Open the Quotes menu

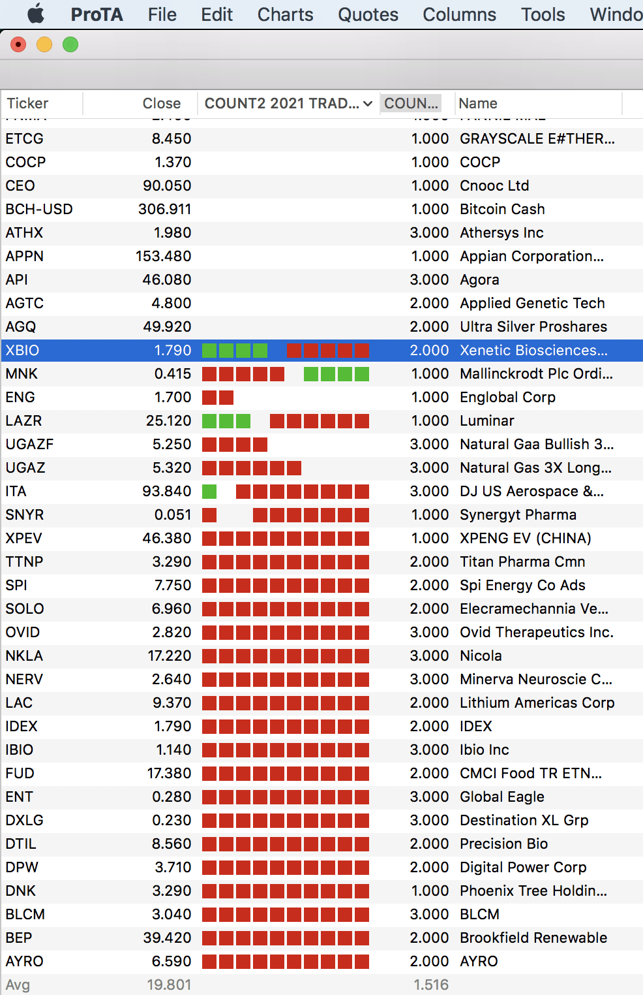368,14
